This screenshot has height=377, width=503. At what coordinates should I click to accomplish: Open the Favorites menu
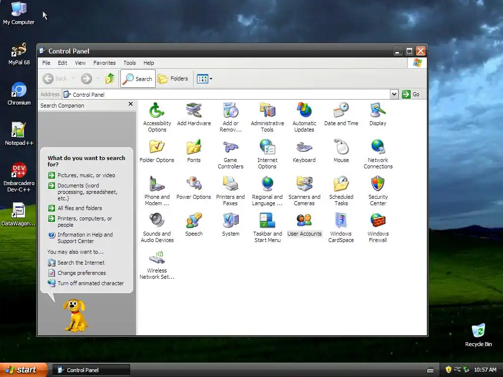click(x=104, y=63)
